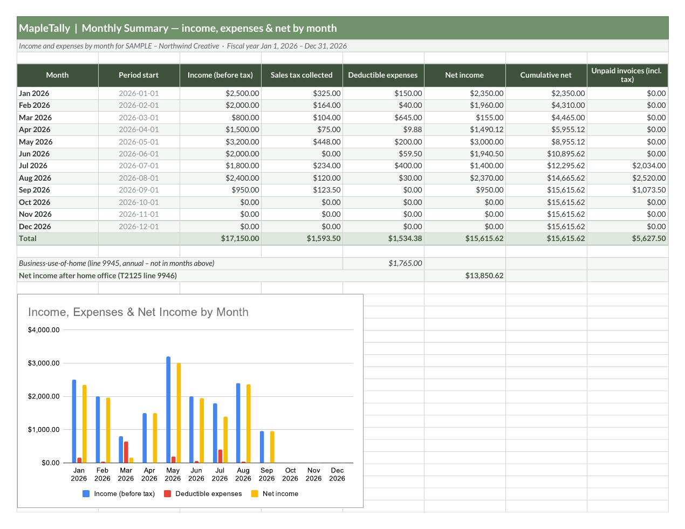Select March income value $800.00

(221, 118)
